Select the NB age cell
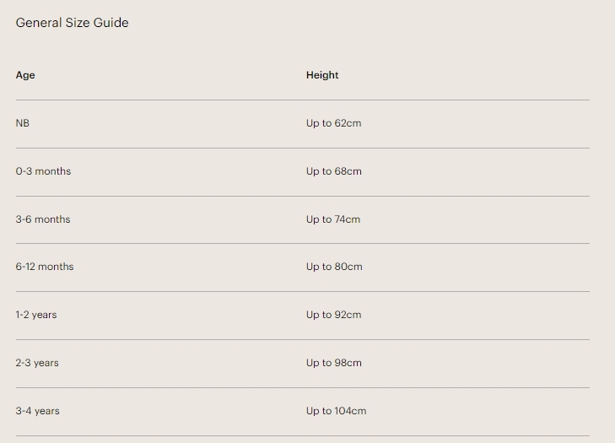Viewport: 615px width, 443px height. (x=23, y=123)
